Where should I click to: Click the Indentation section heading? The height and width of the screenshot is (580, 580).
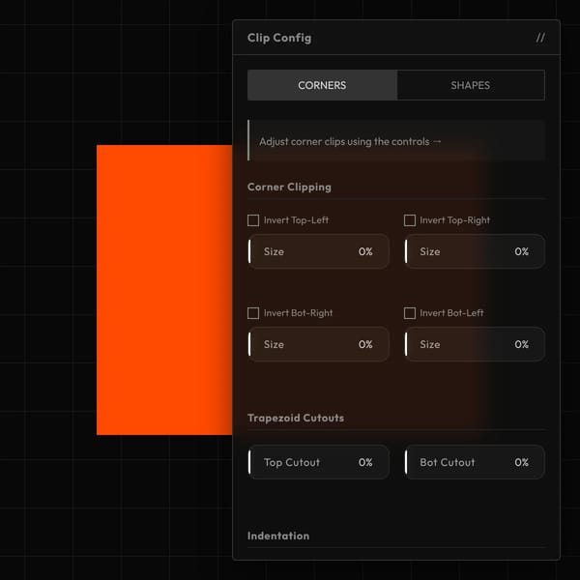[278, 536]
